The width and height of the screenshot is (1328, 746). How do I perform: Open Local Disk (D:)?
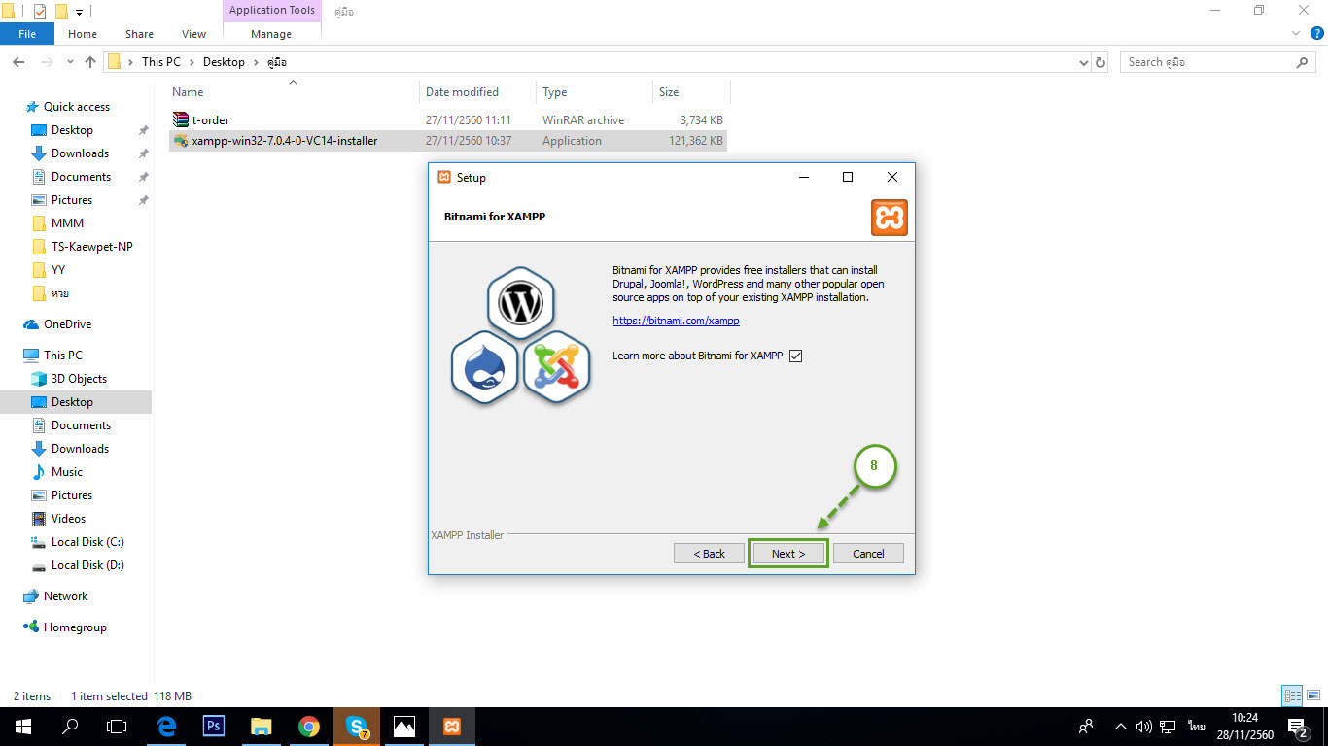[87, 565]
